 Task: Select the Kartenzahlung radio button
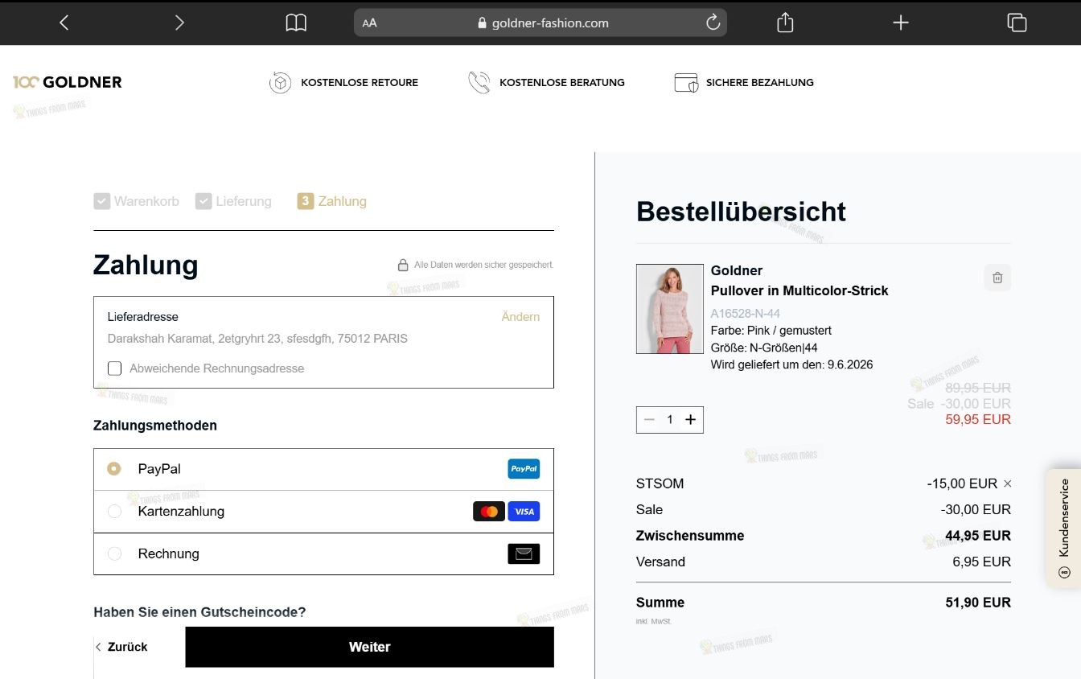coord(114,511)
